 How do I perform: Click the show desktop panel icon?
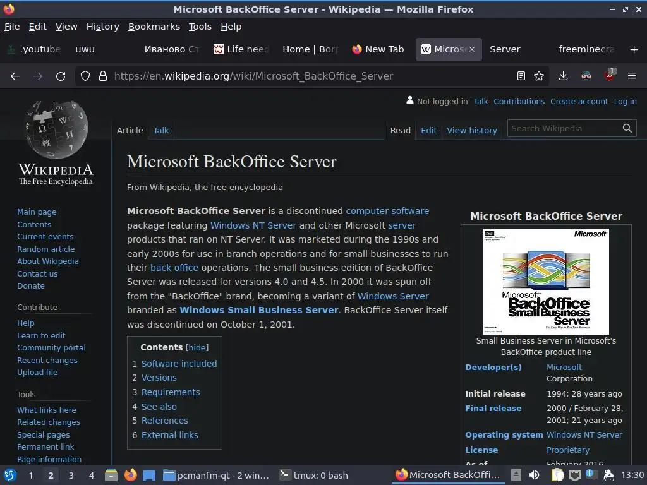tap(149, 476)
